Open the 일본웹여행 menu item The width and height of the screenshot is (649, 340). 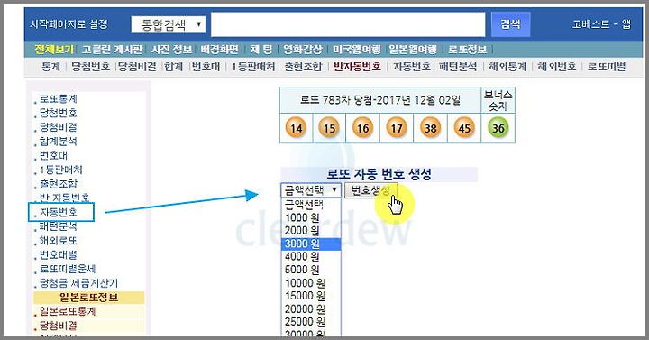pyautogui.click(x=413, y=50)
